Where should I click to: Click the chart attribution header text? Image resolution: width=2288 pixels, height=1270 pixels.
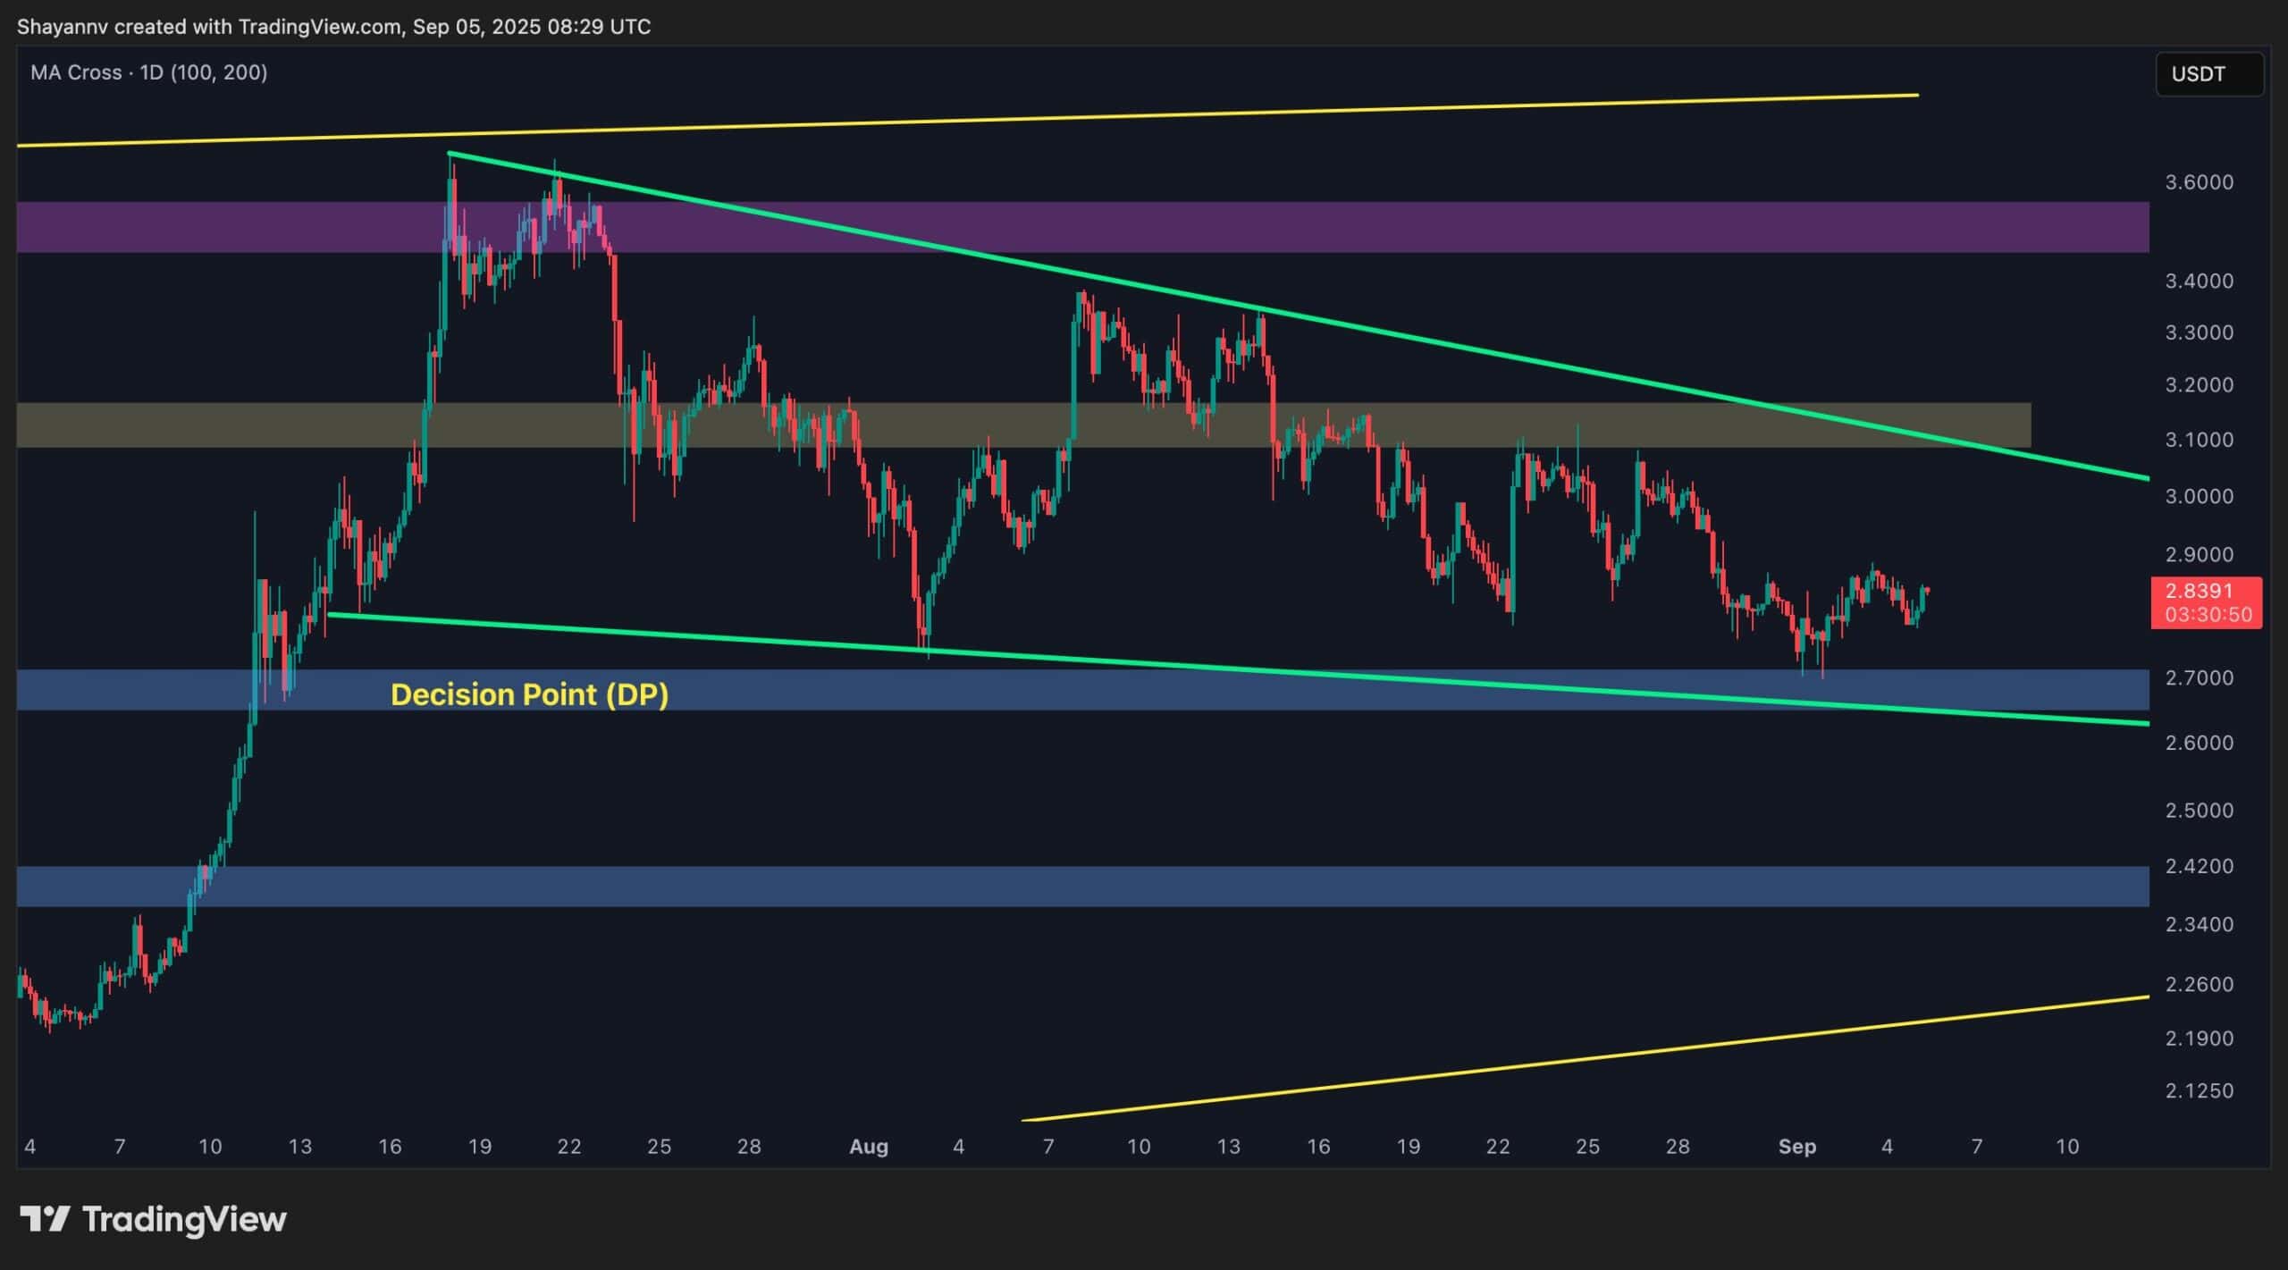pos(333,27)
